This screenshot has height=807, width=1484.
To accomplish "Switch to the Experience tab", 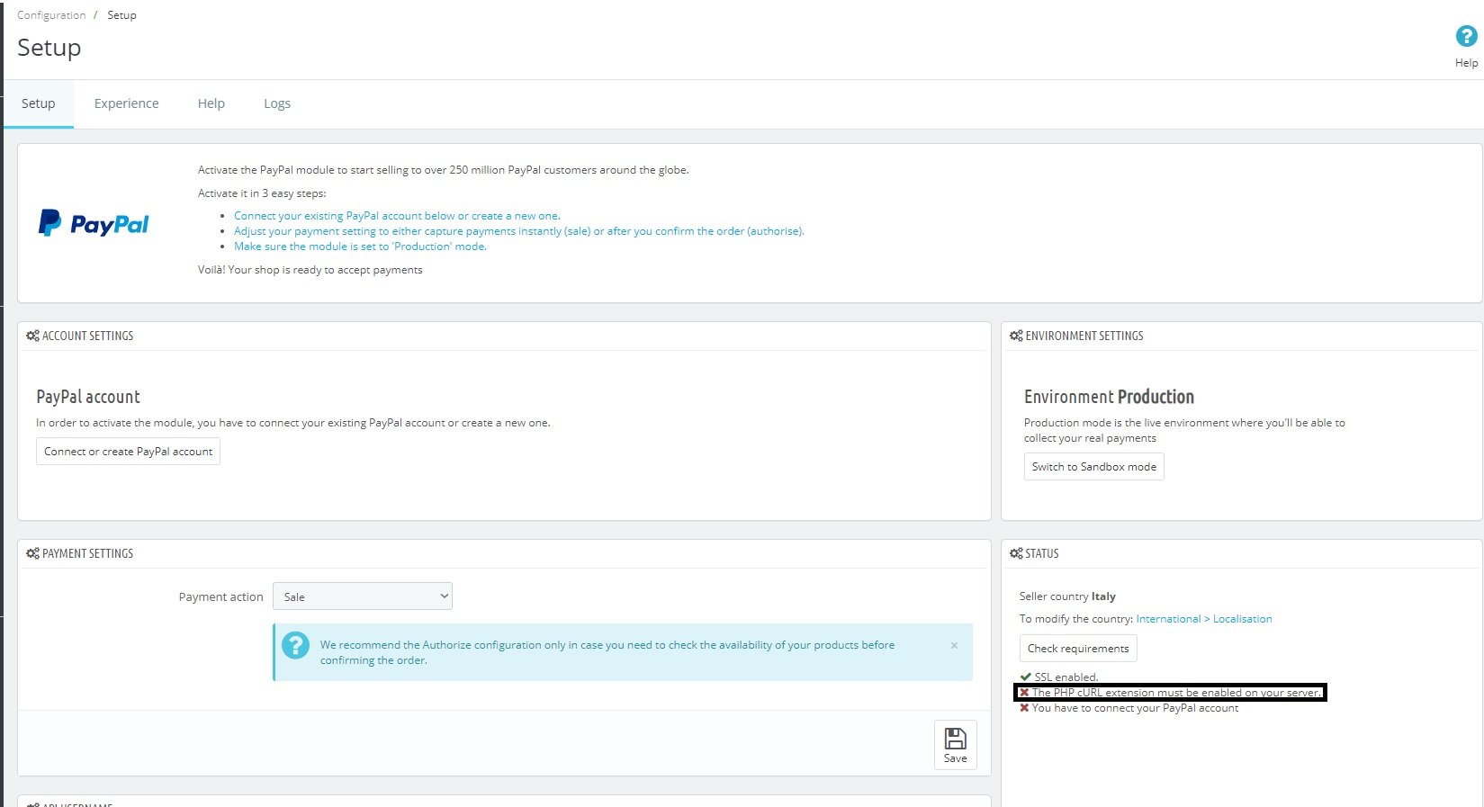I will 126,103.
